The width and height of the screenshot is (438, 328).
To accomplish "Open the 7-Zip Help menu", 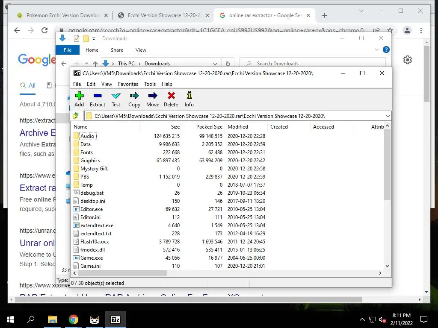I will point(167,84).
